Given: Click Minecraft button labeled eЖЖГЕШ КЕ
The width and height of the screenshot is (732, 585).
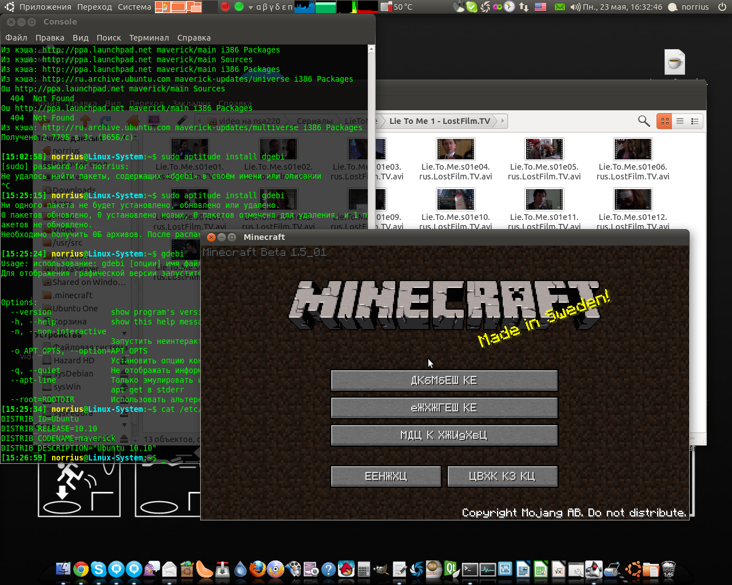Looking at the screenshot, I should (444, 408).
